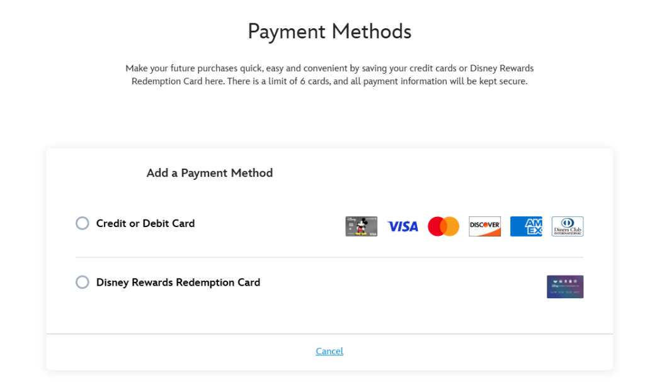The width and height of the screenshot is (645, 385).
Task: Cancel adding a payment method
Action: pos(329,351)
